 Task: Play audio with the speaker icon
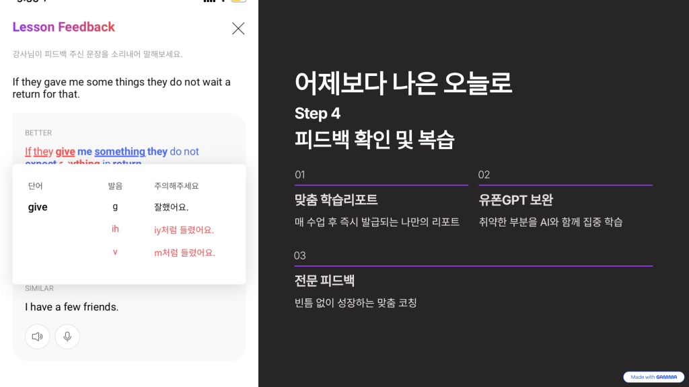pos(38,337)
